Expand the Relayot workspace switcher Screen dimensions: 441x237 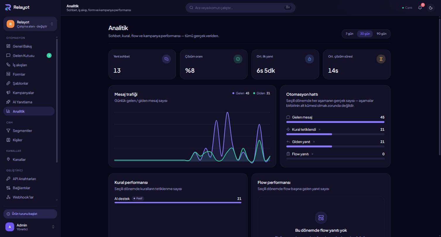[30, 24]
